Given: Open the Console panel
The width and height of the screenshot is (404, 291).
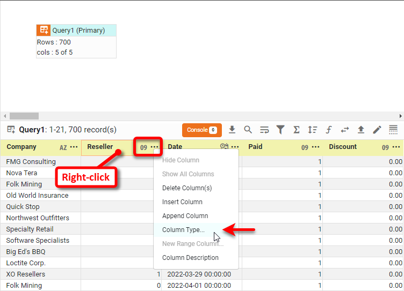Looking at the screenshot, I should click(x=201, y=130).
